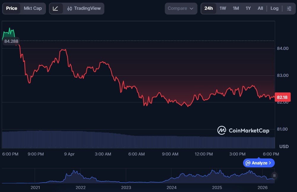Click the USD currency label

pyautogui.click(x=284, y=147)
